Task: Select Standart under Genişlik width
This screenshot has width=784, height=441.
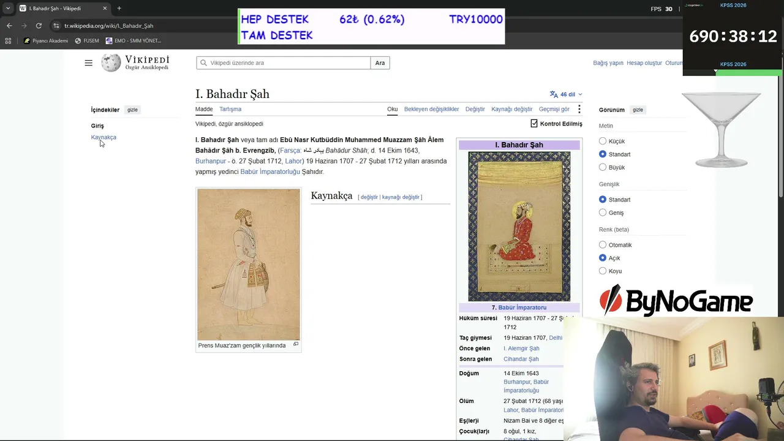Action: click(x=603, y=200)
